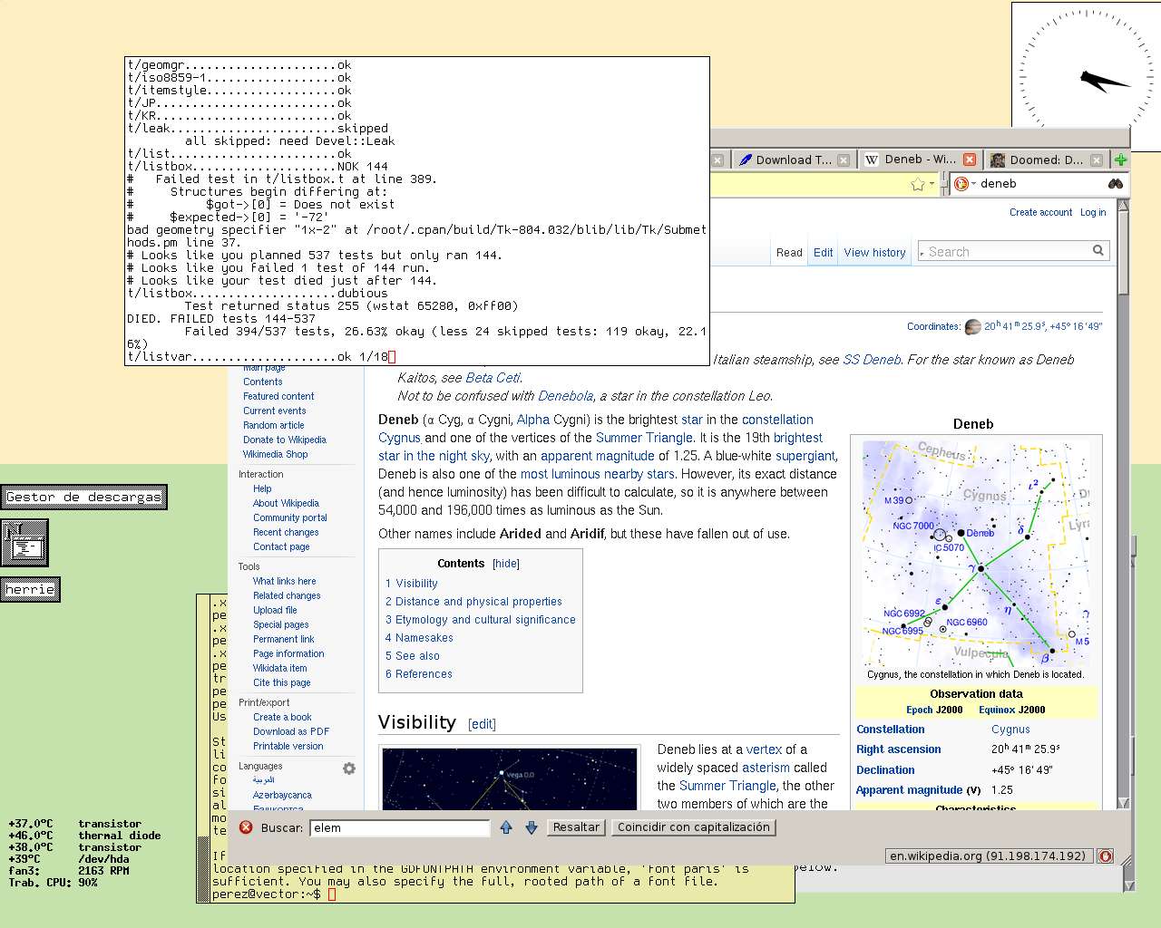Expand the dropdown arrow next to the bookmark star
The width and height of the screenshot is (1161, 928).
click(x=932, y=184)
